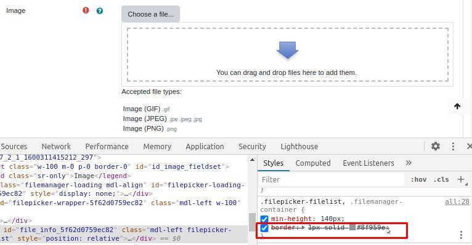
Task: Toggle the :hov element state panel
Action: [x=418, y=180]
